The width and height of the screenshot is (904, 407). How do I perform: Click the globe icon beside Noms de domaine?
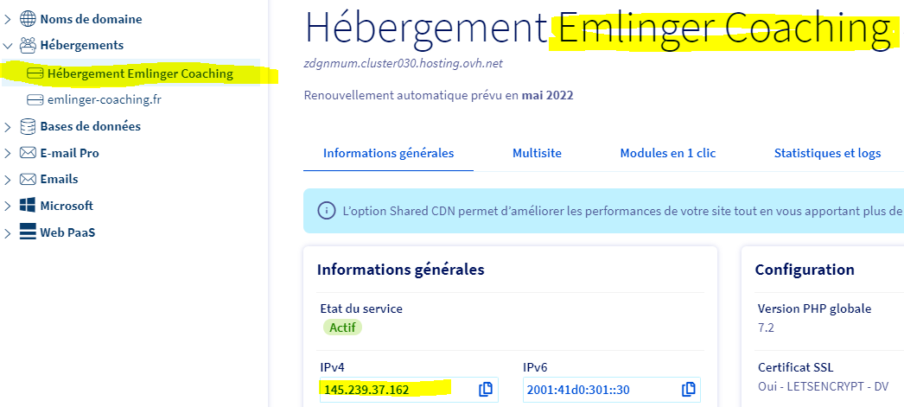(28, 19)
